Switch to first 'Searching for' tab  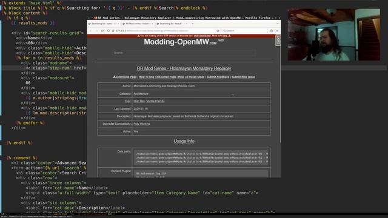104,24
